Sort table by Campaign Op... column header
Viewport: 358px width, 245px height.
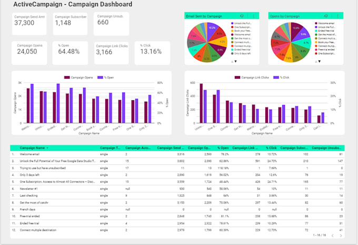(x=200, y=148)
